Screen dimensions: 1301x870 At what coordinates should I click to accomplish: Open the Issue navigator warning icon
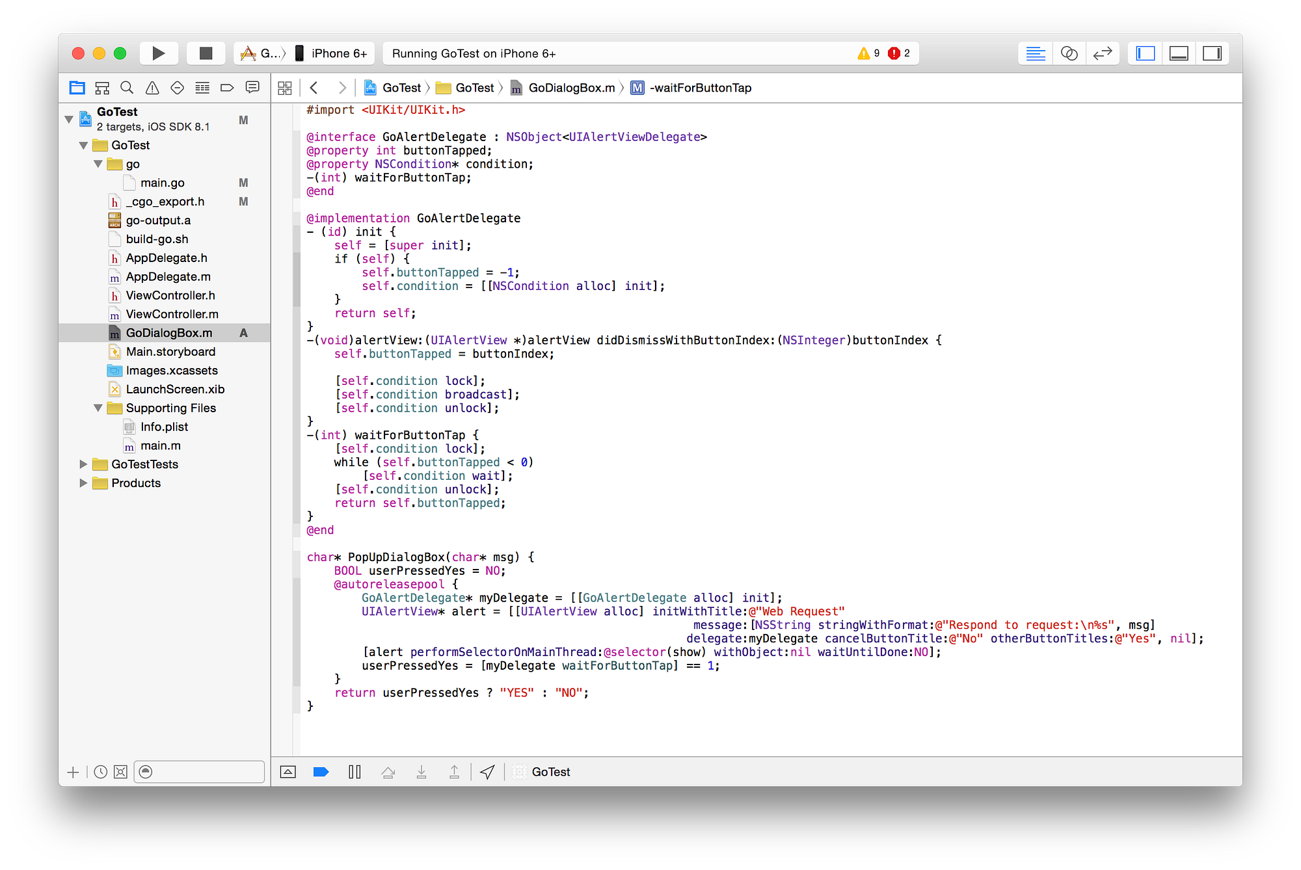(x=152, y=88)
